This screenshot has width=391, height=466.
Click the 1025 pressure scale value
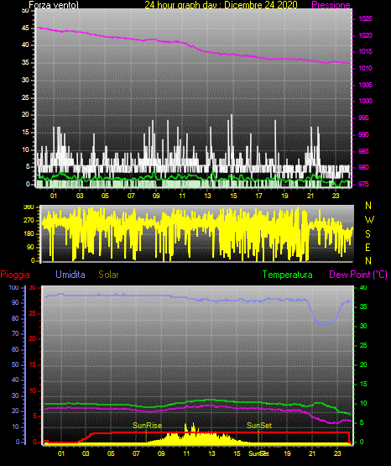365,18
